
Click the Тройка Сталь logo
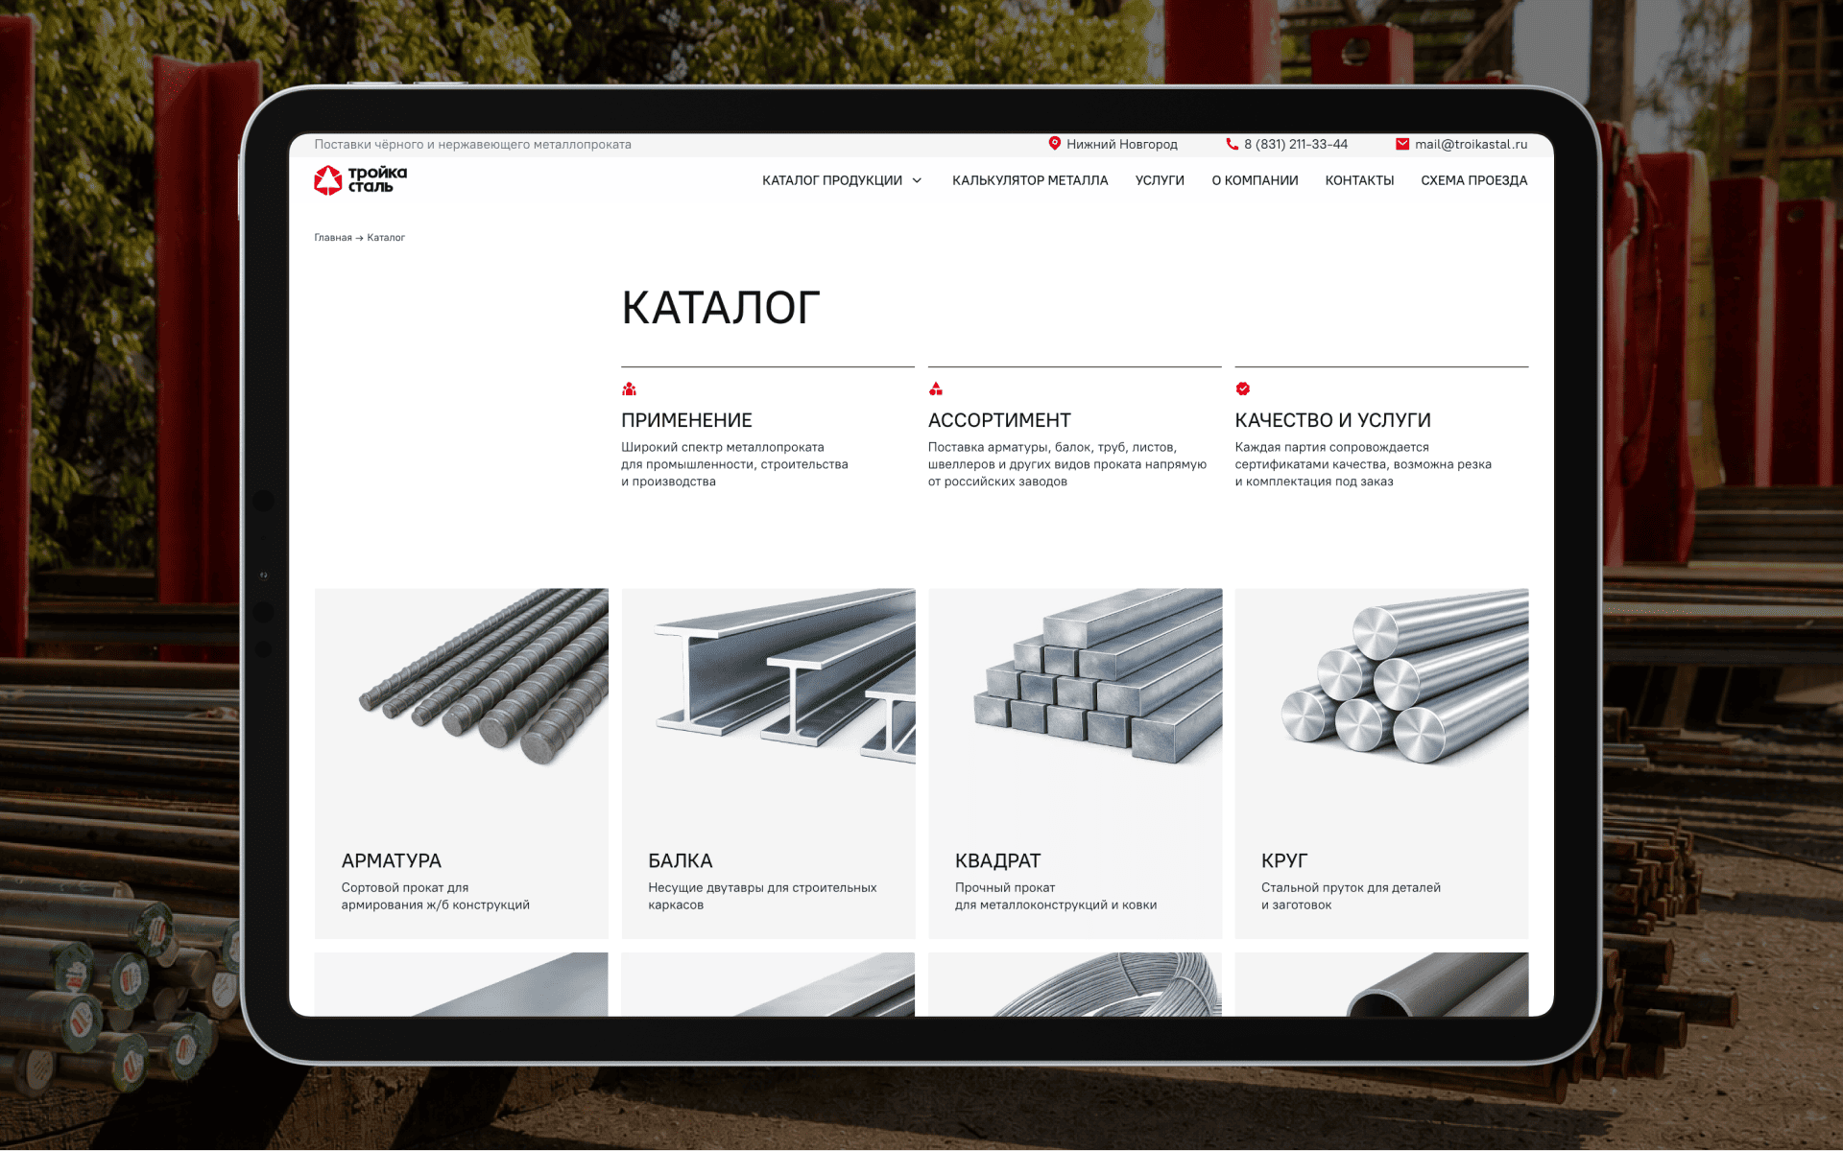(360, 179)
